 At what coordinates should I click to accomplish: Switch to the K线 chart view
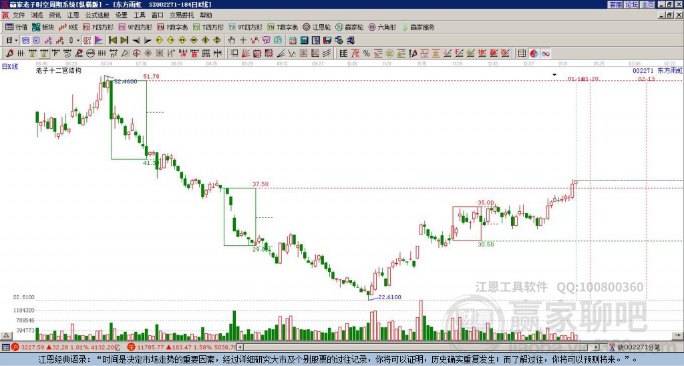pos(69,27)
